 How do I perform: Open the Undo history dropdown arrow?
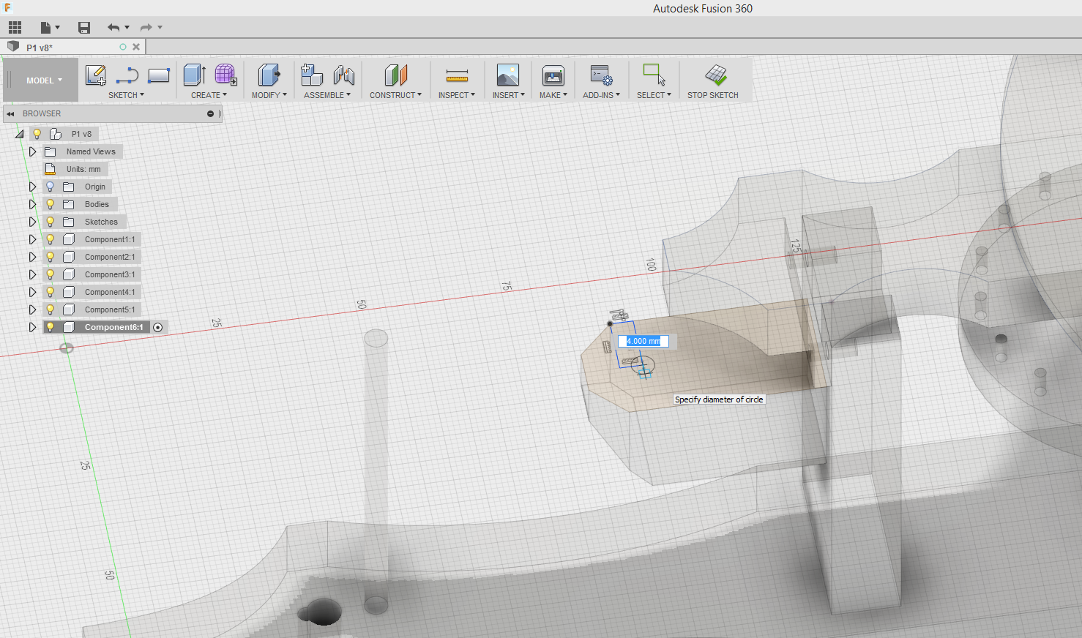127,28
